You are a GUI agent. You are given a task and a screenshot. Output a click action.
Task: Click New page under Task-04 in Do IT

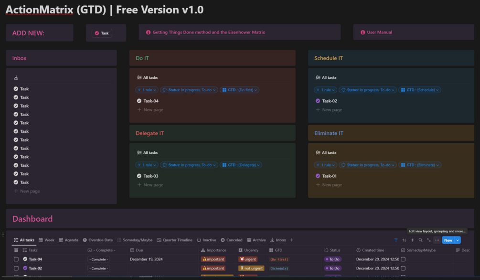[150, 110]
